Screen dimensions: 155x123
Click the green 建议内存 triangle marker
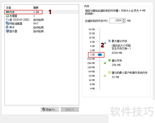[105, 63]
